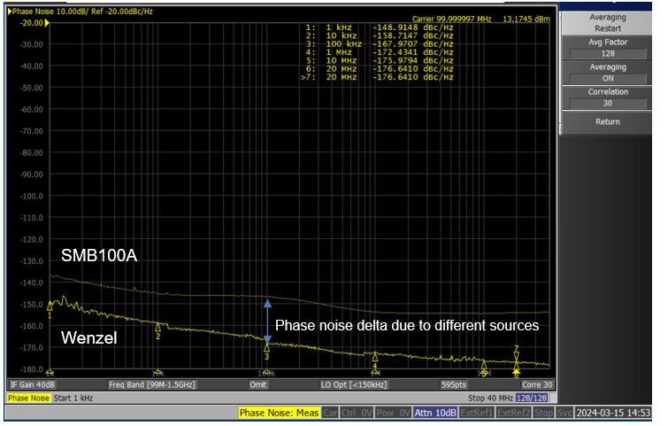Open the LO Opt [<150kHz] setting
Viewport: 668px width, 426px height.
[354, 384]
